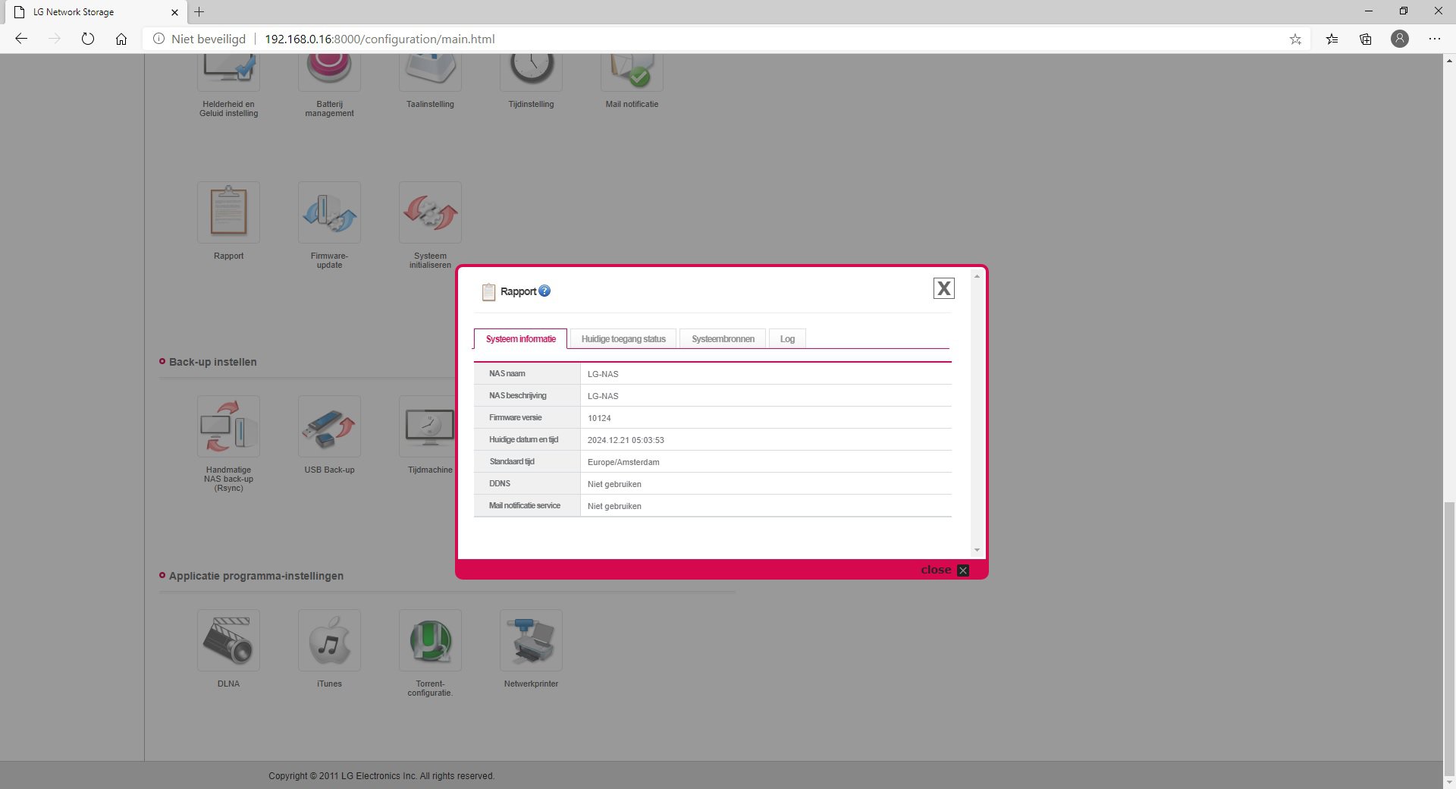Click the blue help icon beside Rapport
This screenshot has width=1456, height=789.
tap(544, 291)
